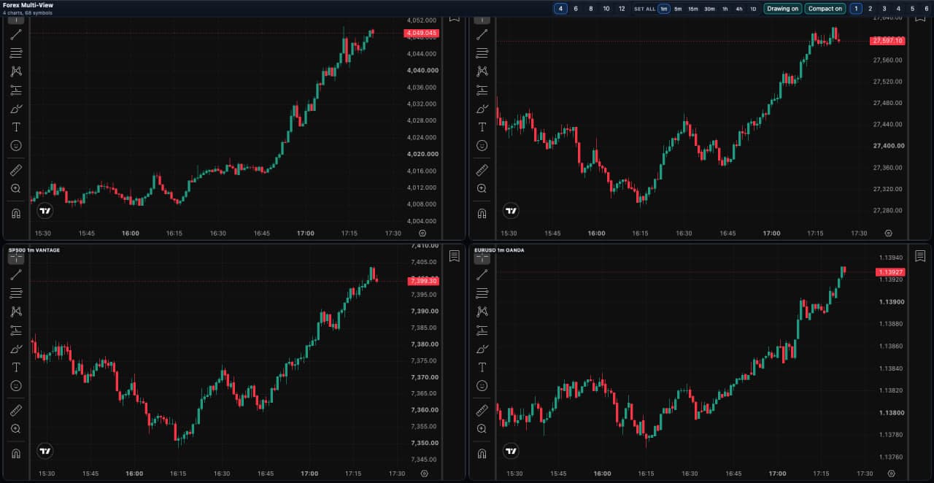This screenshot has width=934, height=483.
Task: Select the brush tool in the SP500 chart
Action: tap(16, 349)
